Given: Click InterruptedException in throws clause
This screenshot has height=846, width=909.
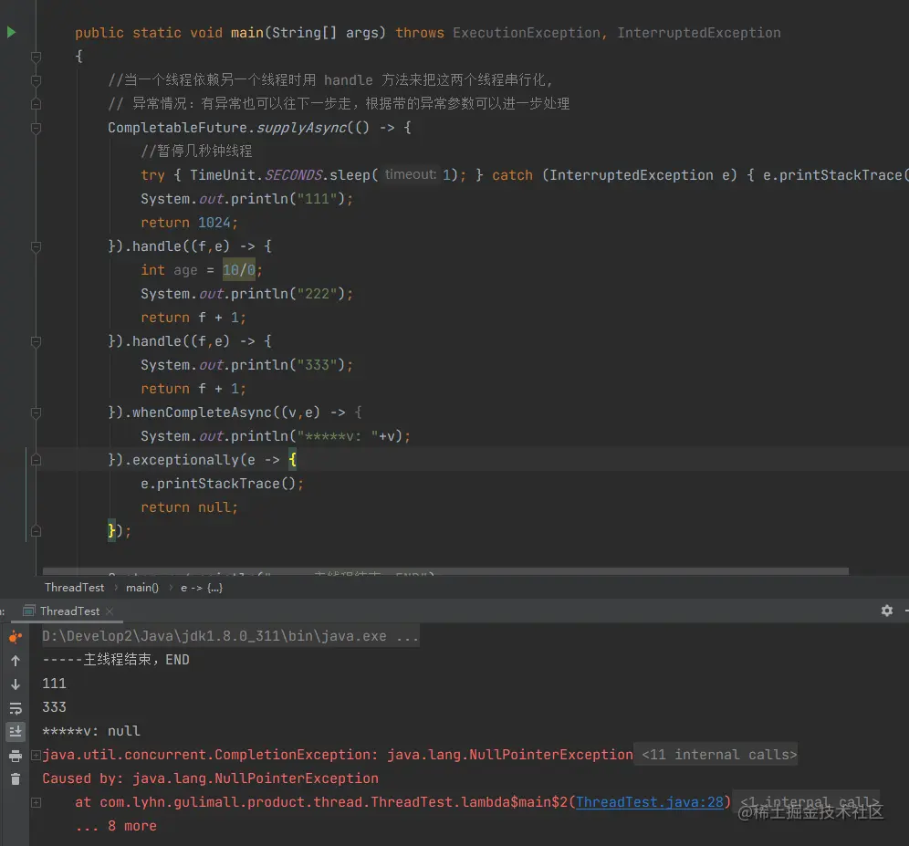Looking at the screenshot, I should pyautogui.click(x=698, y=33).
